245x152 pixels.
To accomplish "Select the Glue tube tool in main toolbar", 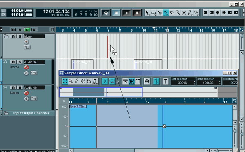I will tap(166, 13).
